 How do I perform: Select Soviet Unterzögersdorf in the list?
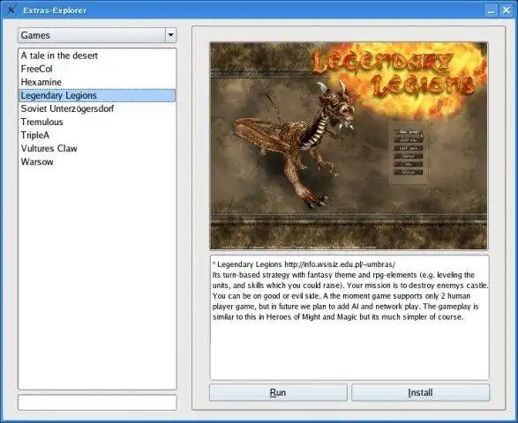pyautogui.click(x=97, y=108)
